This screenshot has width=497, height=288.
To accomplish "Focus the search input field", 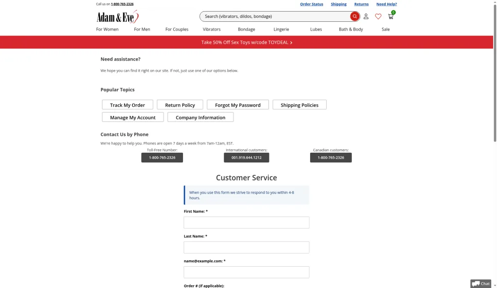I will click(x=275, y=16).
